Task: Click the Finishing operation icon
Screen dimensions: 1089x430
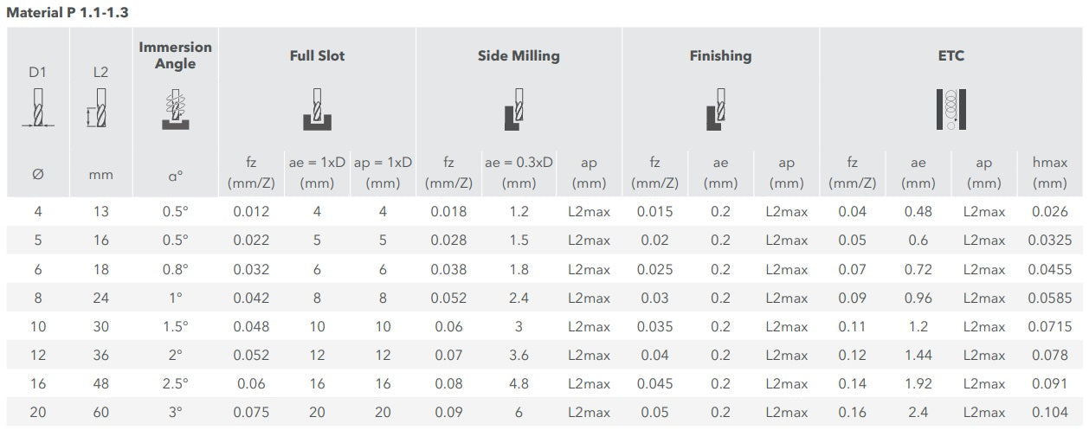Action: [718, 110]
